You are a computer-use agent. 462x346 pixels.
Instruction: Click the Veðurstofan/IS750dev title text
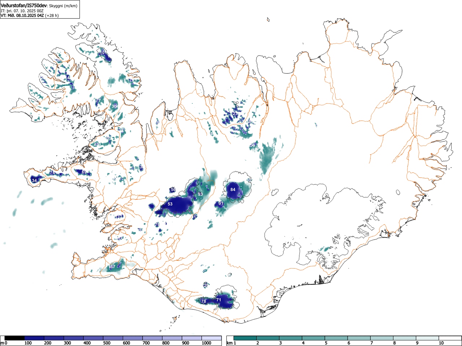(x=24, y=5)
